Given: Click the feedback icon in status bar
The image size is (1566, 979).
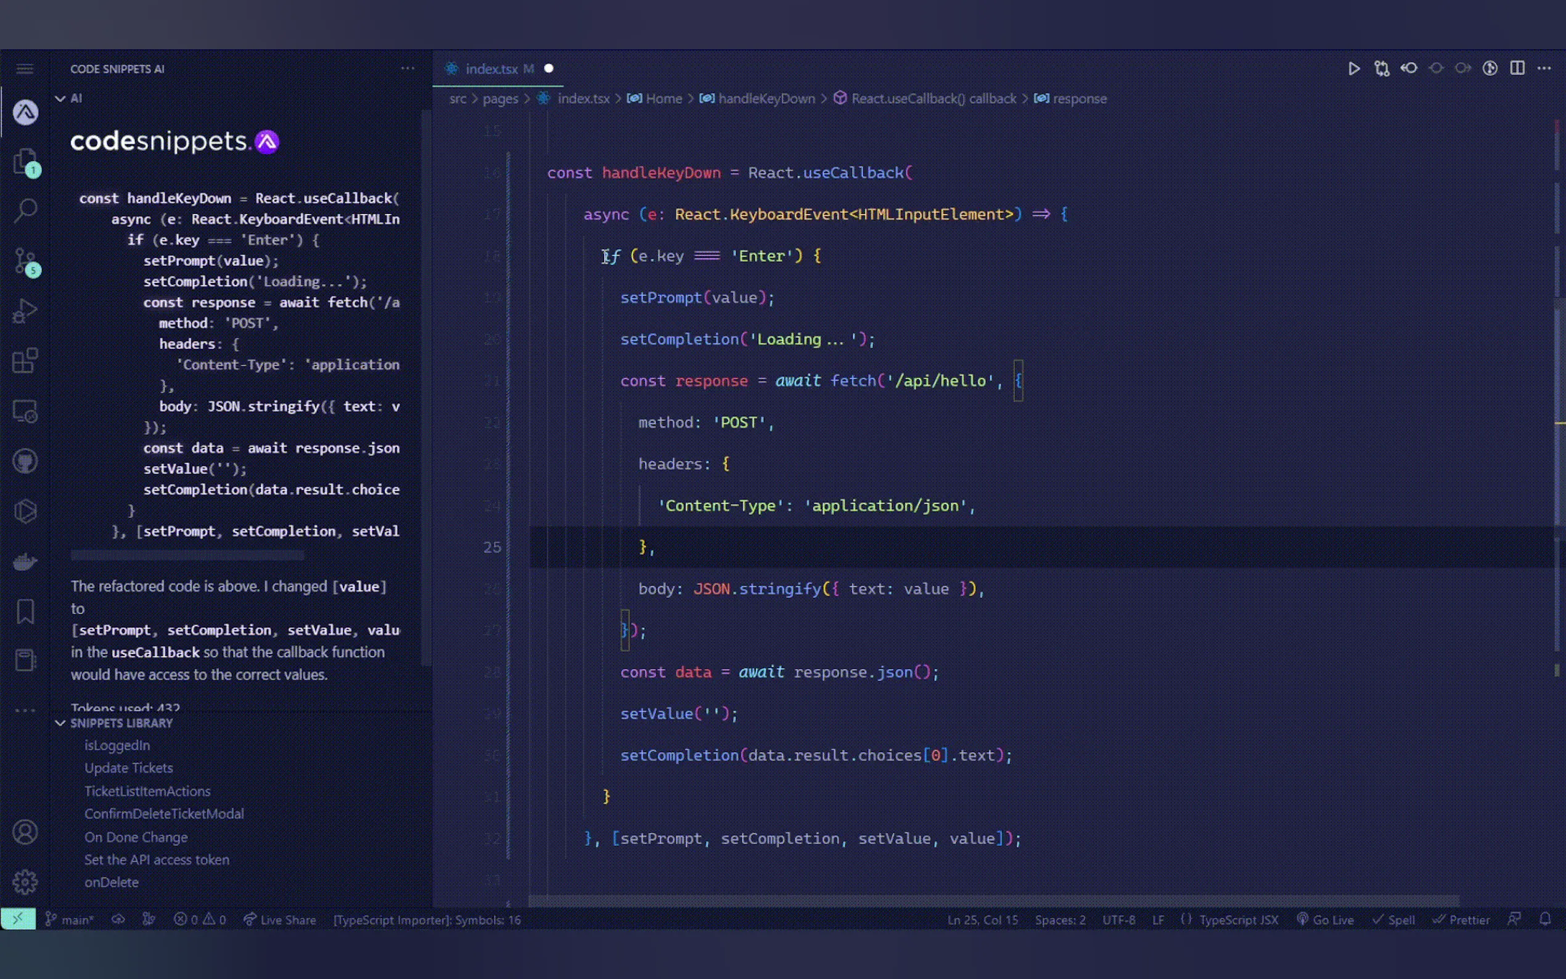Looking at the screenshot, I should click(1514, 919).
